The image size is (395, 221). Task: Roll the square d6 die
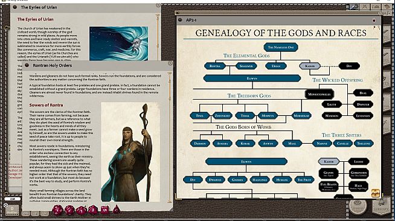point(105,210)
